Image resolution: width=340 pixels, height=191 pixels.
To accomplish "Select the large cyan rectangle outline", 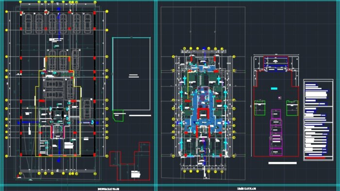I will (x=132, y=74).
